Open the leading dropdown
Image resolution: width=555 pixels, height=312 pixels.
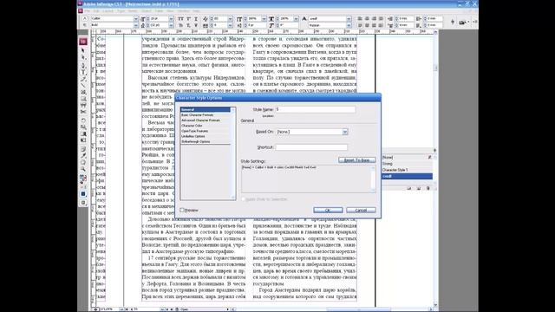pos(172,25)
